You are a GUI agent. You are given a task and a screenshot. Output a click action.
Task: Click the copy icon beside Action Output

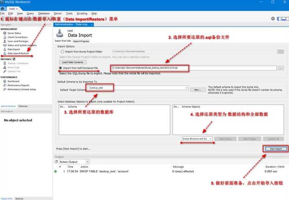tap(56, 162)
